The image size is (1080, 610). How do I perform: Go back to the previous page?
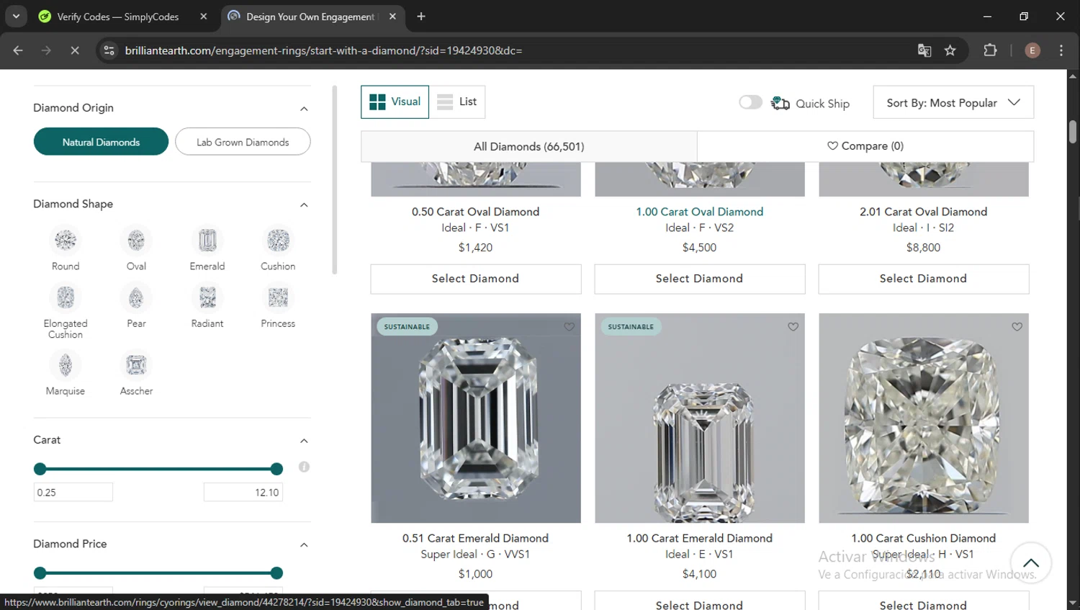coord(18,50)
